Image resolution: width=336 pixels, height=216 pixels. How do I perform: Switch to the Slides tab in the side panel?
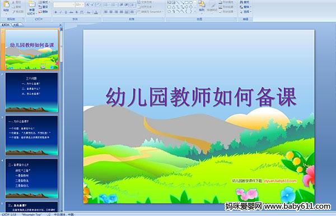tap(6, 25)
